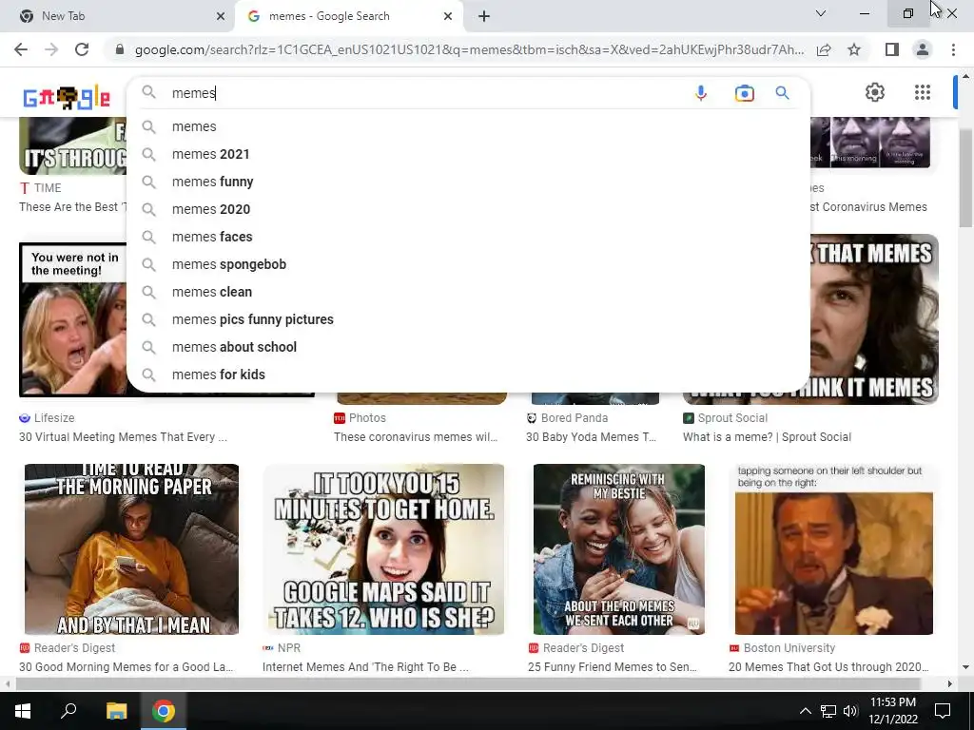Screen dimensions: 974x730
Task: Open the Windows Start menu
Action: pos(23,711)
